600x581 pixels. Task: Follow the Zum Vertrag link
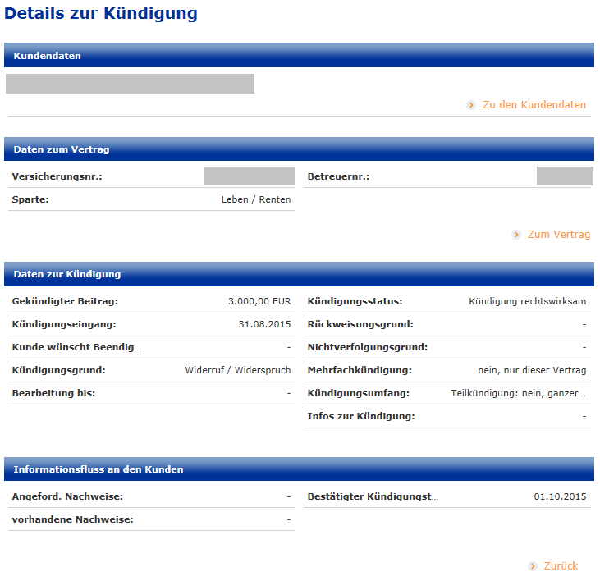[x=558, y=235]
